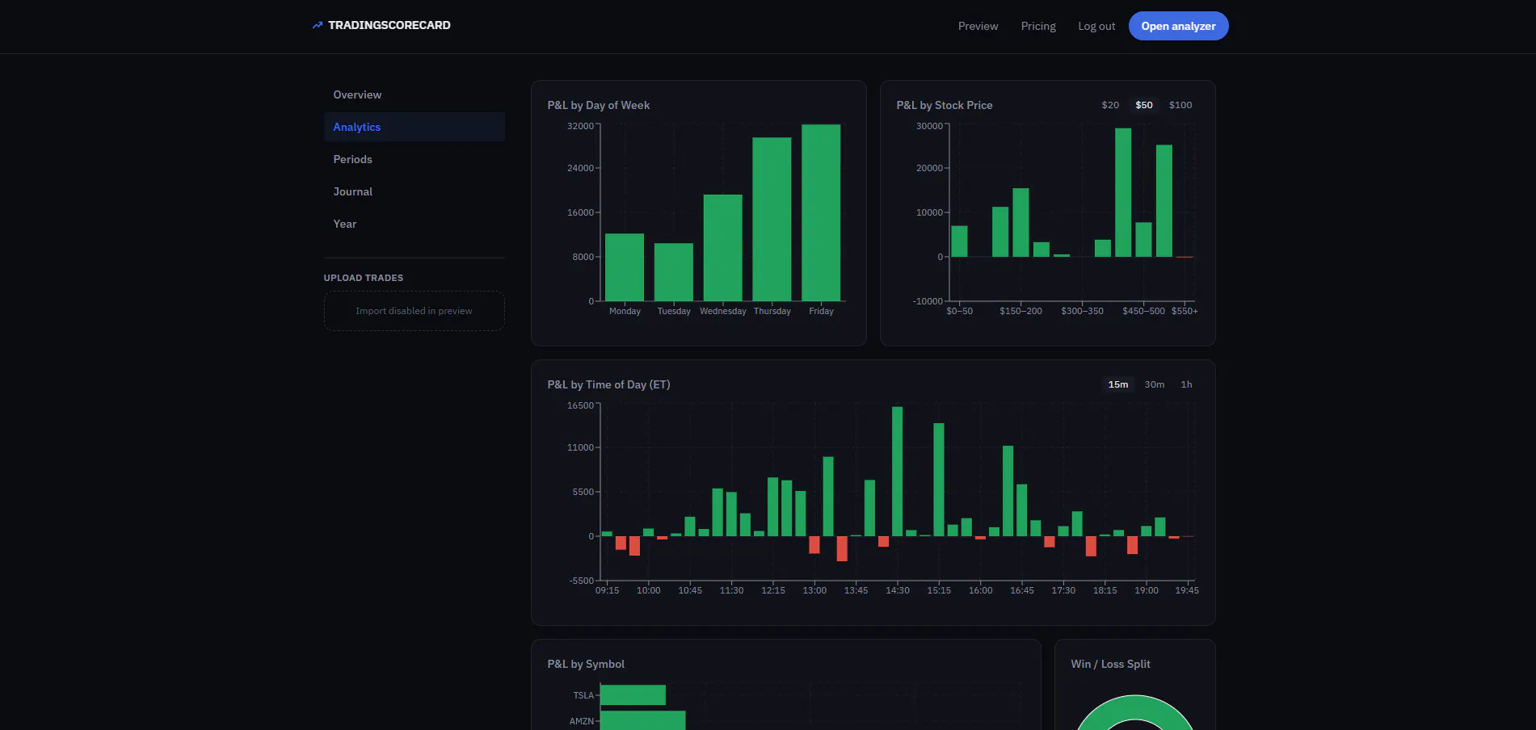Viewport: 1536px width, 730px height.
Task: Click the Import disabled in preview box
Action: tap(415, 311)
